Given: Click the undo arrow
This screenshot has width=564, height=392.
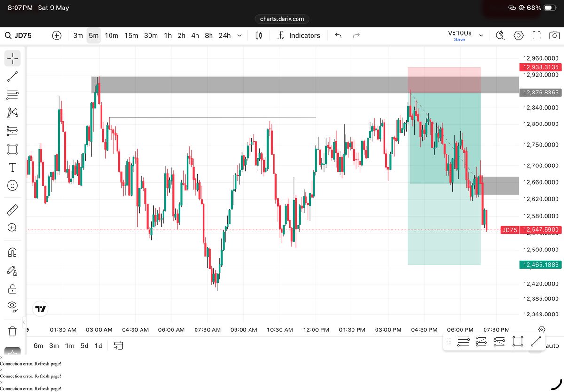Looking at the screenshot, I should click(x=338, y=35).
